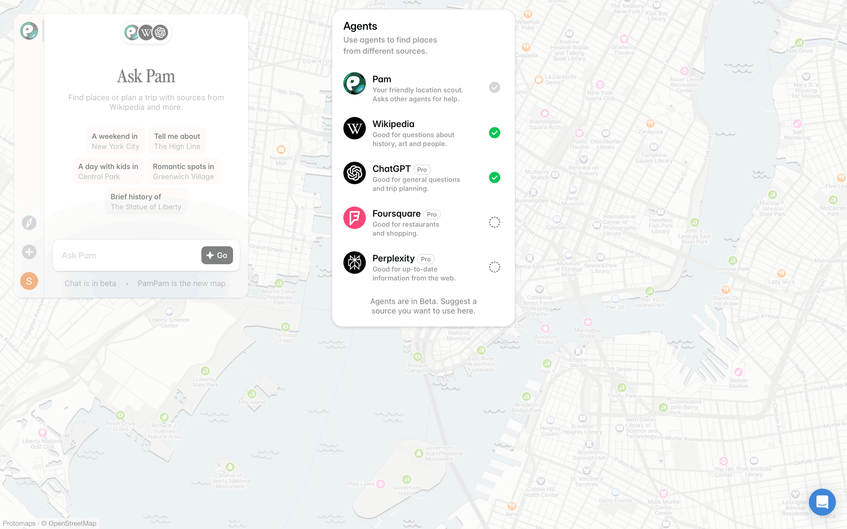Click the Washington Square Arch marker
The width and height of the screenshot is (847, 529).
pyautogui.click(x=545, y=113)
